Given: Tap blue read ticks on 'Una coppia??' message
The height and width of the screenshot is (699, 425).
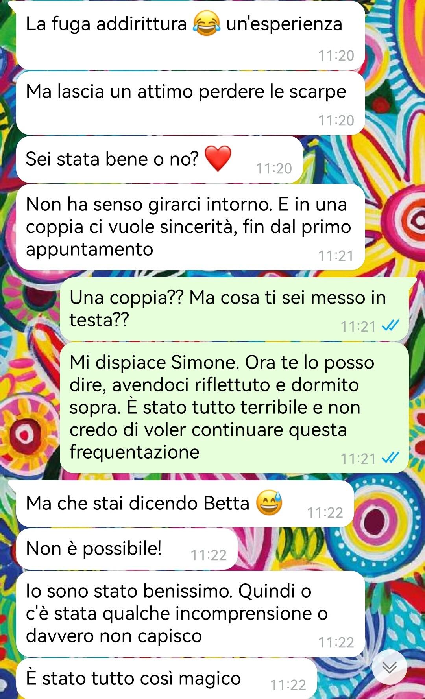Looking at the screenshot, I should 391,326.
